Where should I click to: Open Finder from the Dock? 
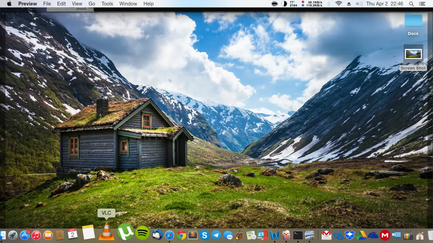point(2,235)
